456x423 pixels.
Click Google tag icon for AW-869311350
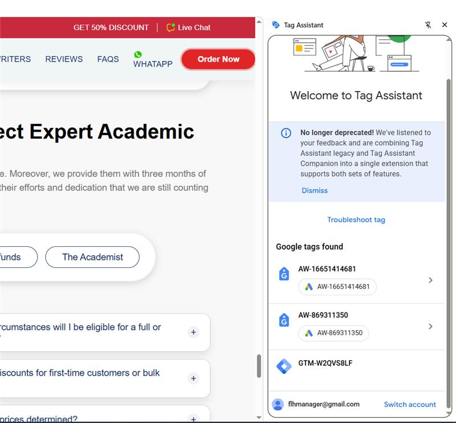pos(284,320)
